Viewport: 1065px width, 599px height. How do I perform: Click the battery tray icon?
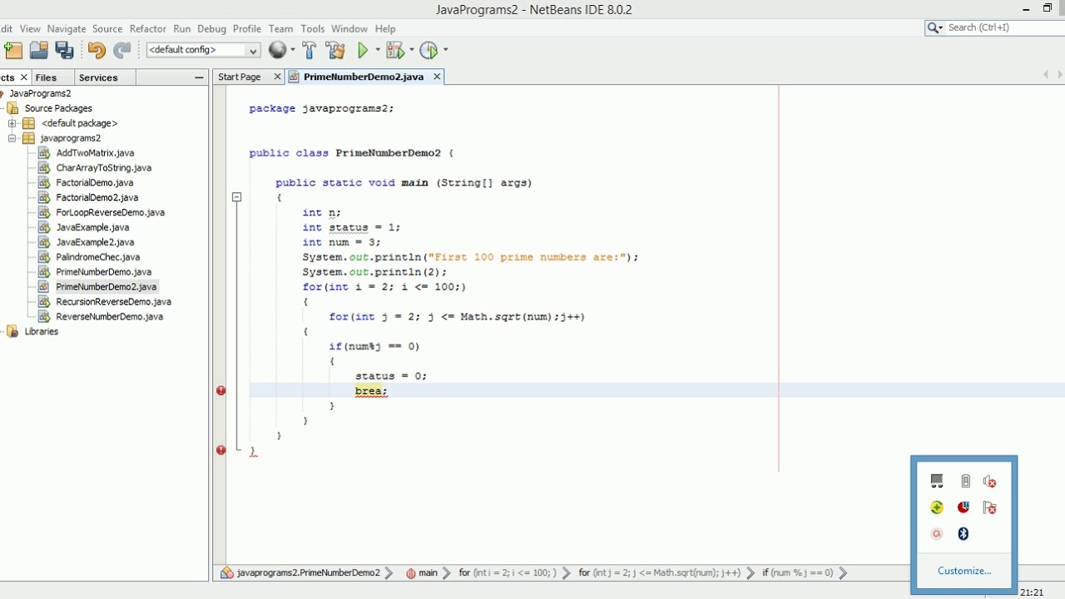point(965,481)
